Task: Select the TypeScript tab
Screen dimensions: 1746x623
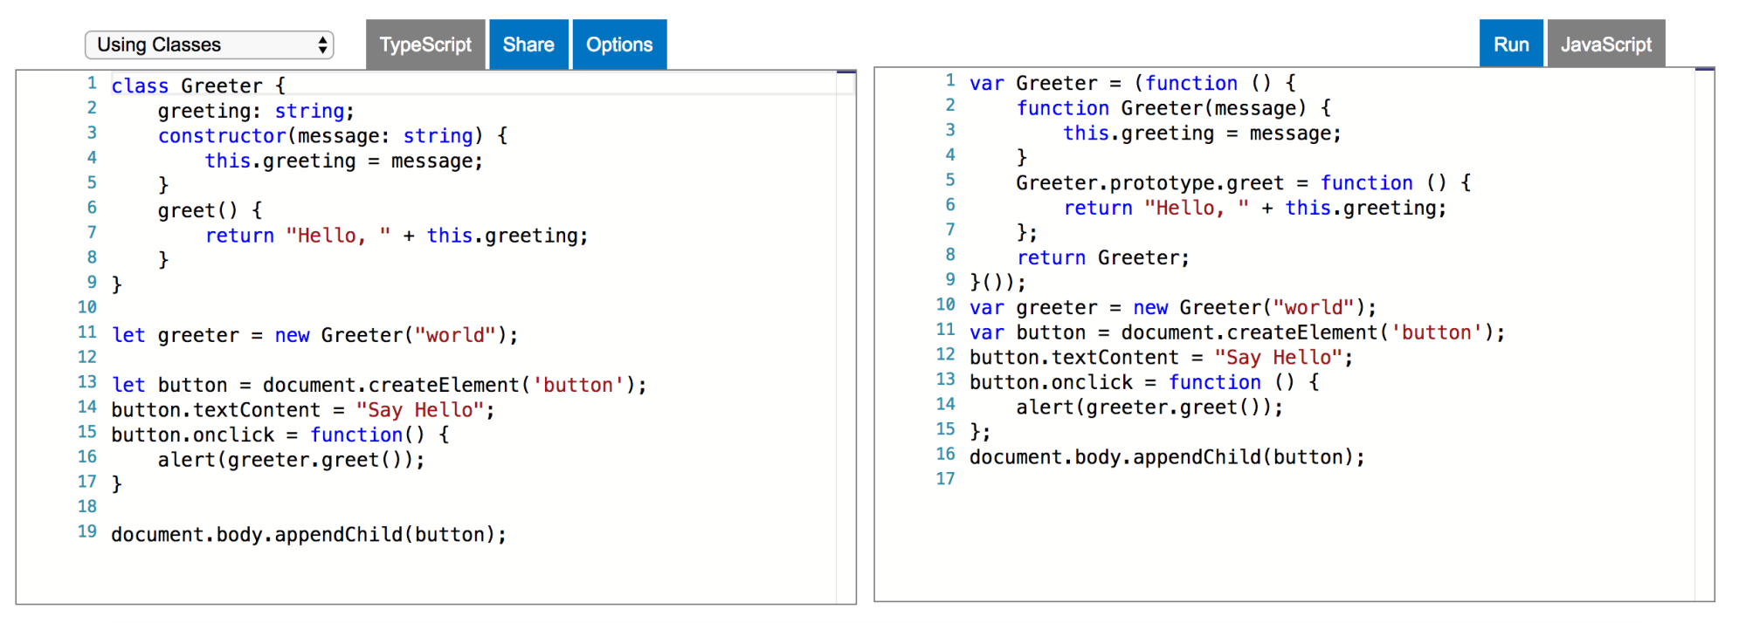Action: point(425,44)
